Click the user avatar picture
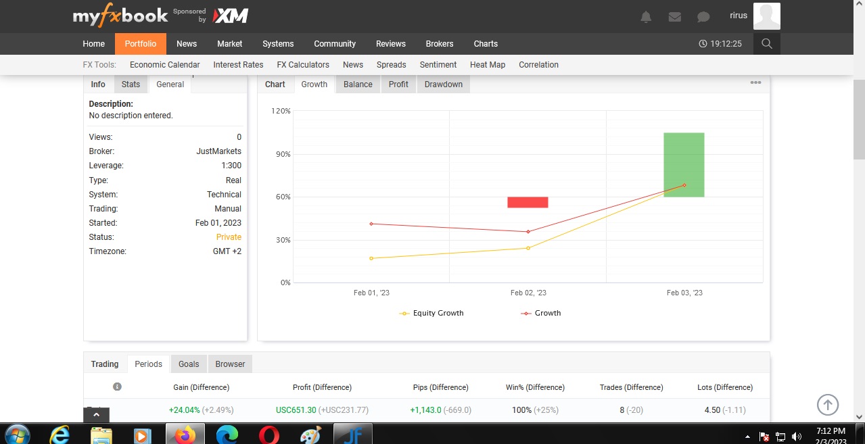 click(767, 16)
